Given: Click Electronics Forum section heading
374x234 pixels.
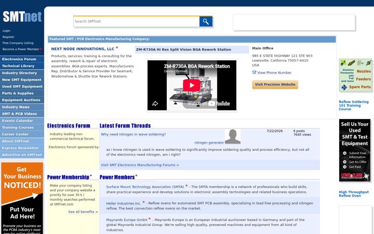Looking at the screenshot, I should [69, 126].
